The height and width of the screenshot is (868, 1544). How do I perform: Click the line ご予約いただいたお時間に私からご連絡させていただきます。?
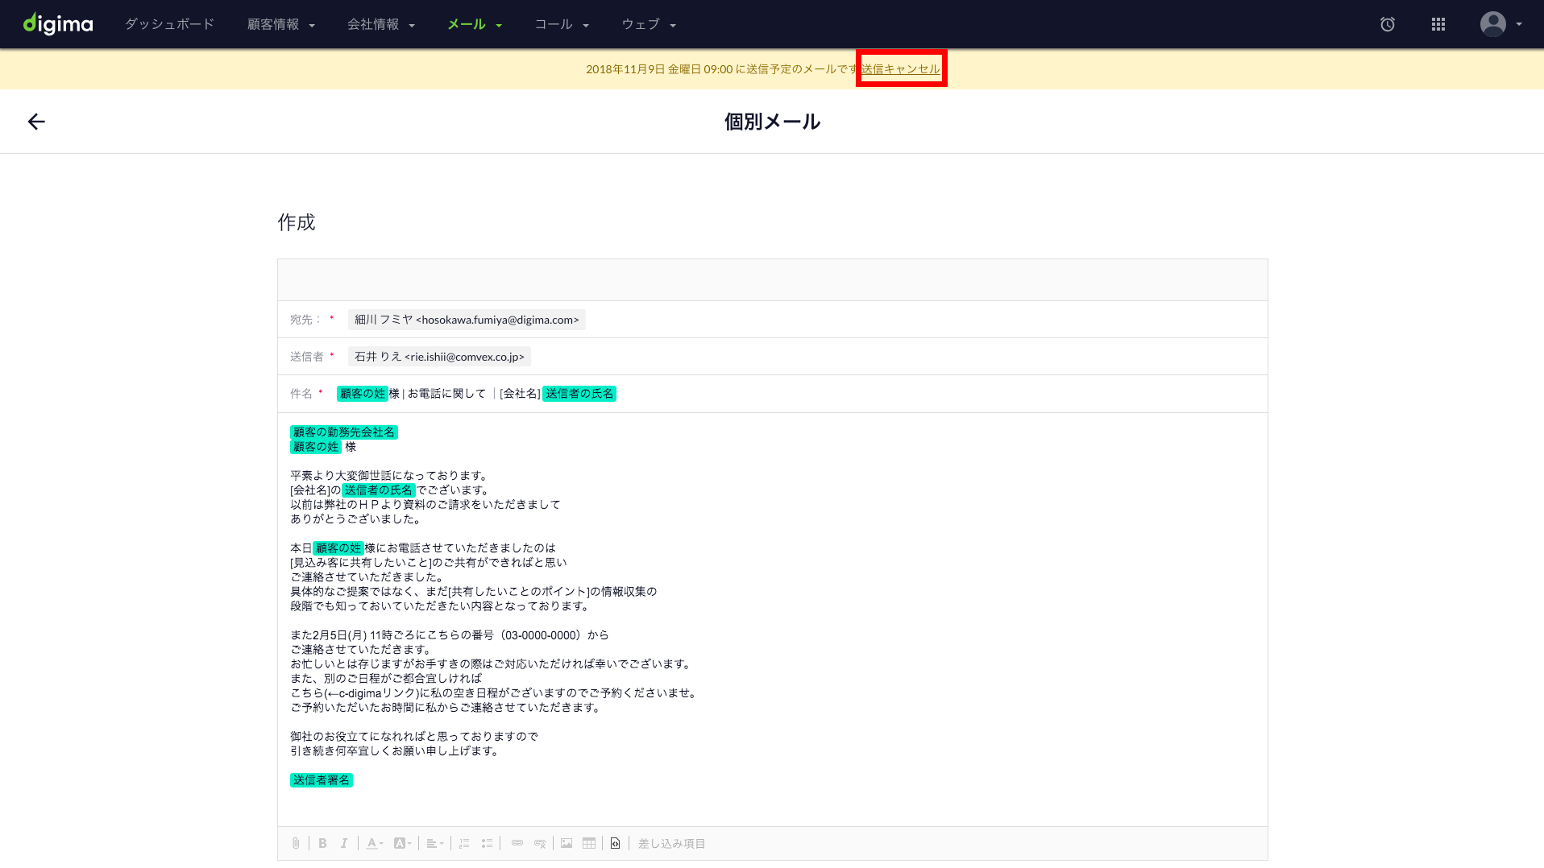tap(446, 708)
